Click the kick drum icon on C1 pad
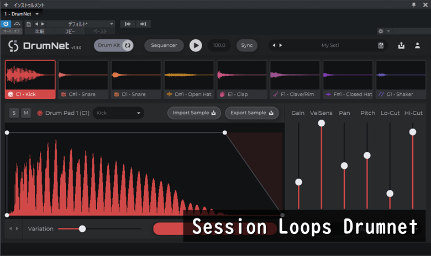The height and width of the screenshot is (256, 431). click(10, 94)
